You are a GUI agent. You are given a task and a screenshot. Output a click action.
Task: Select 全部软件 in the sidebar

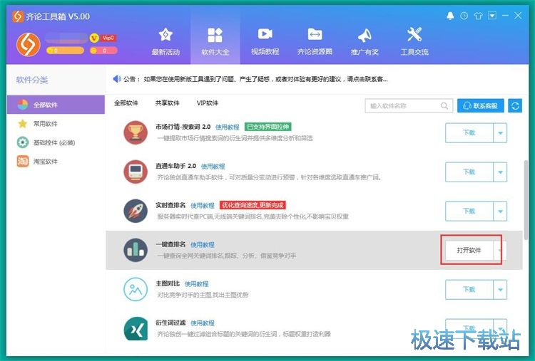[56, 105]
